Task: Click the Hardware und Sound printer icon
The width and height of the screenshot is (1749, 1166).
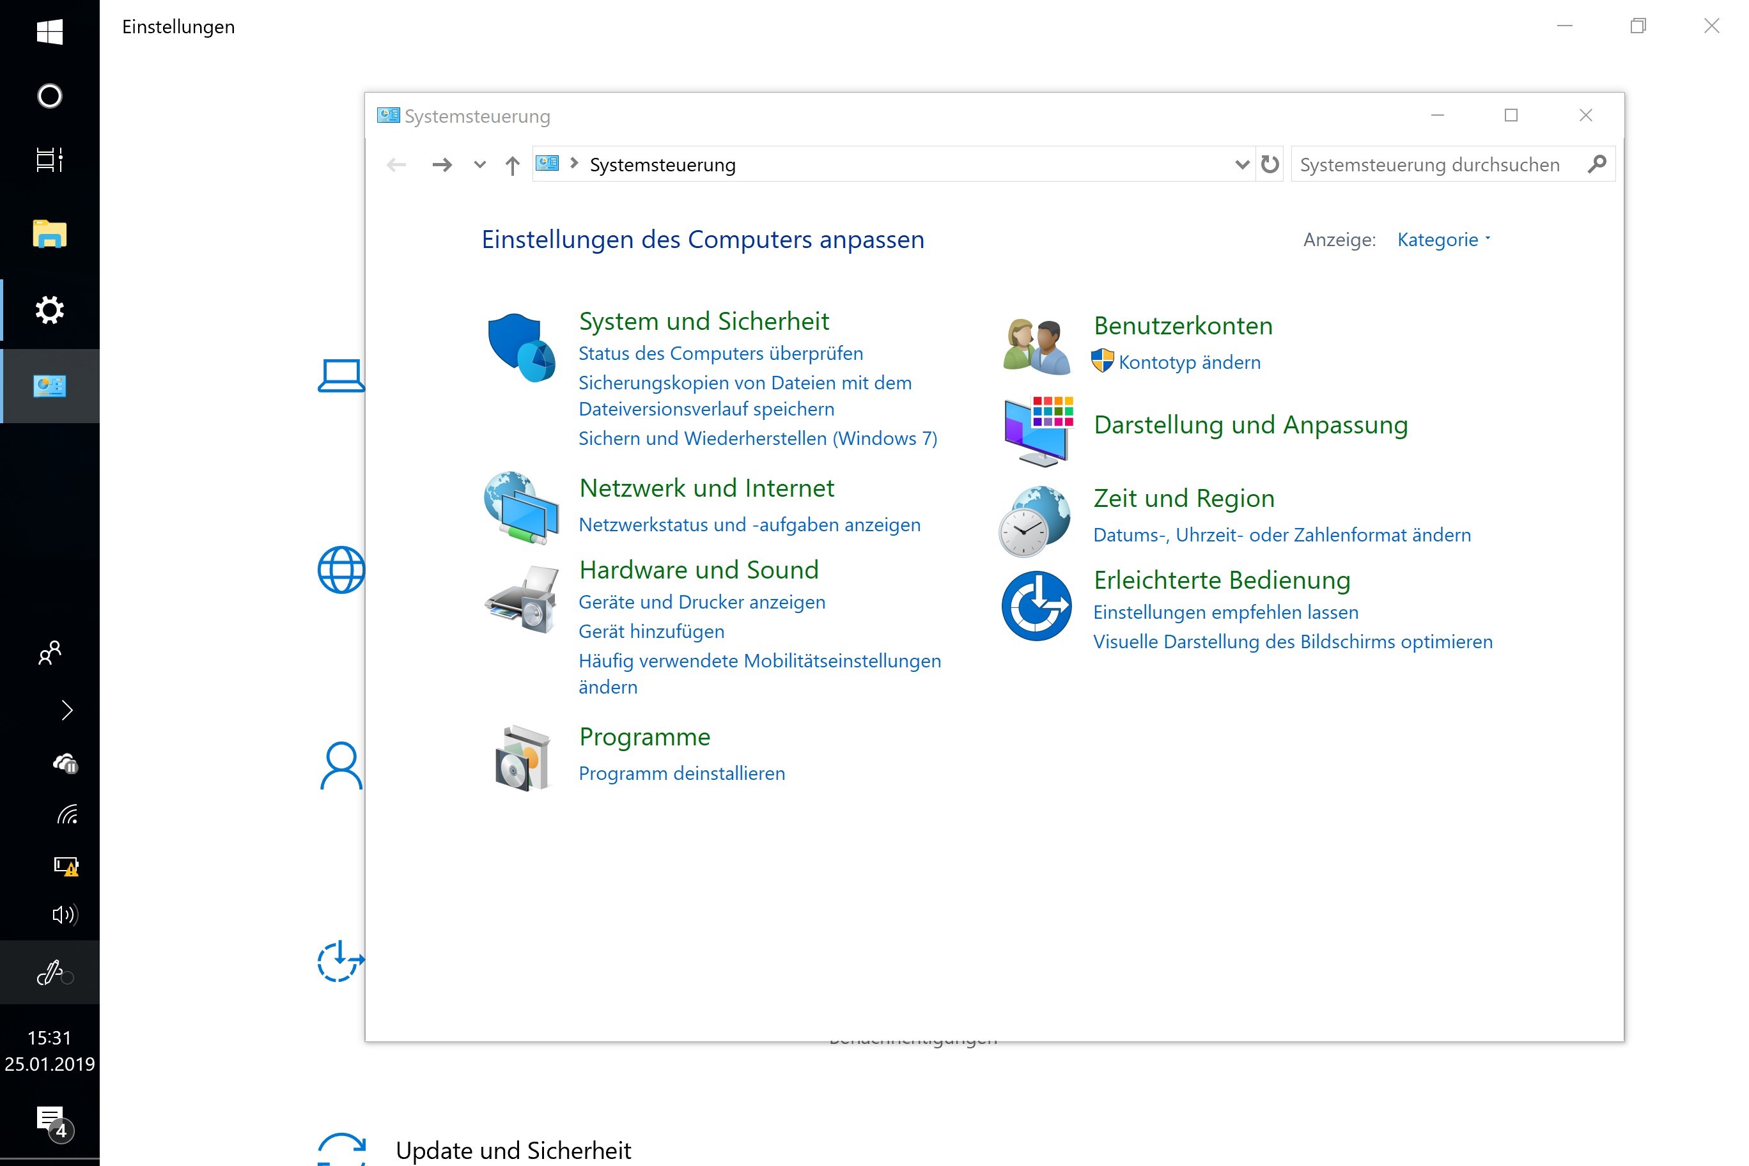Action: click(520, 600)
